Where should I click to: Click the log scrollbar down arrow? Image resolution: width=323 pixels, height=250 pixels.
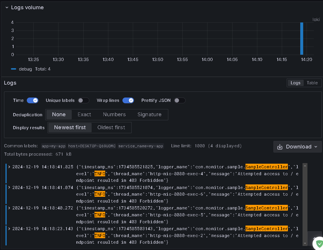point(305,243)
